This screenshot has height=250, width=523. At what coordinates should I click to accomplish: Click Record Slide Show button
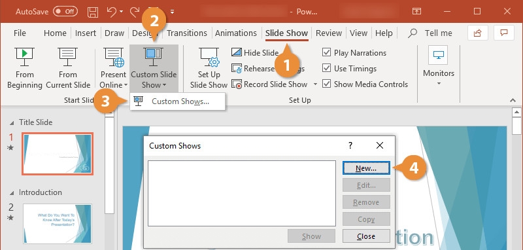pyautogui.click(x=269, y=84)
